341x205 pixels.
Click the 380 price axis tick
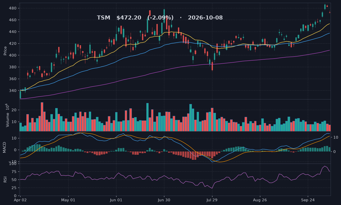coord(13,67)
